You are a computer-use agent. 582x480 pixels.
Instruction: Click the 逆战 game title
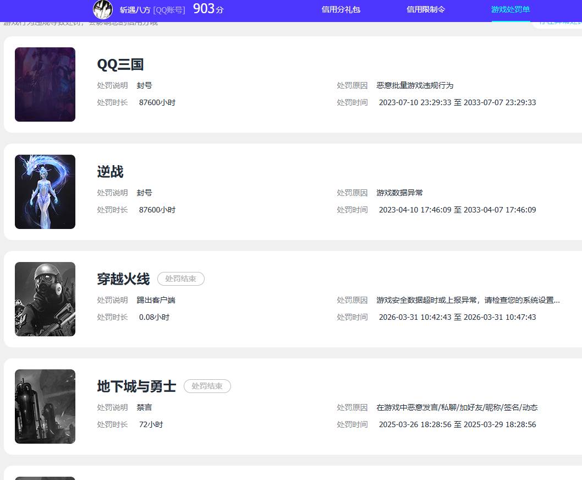(x=110, y=172)
